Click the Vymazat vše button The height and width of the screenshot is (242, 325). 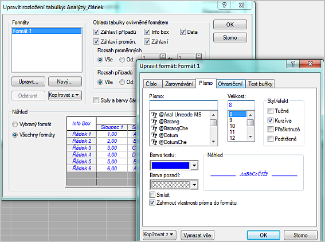coord(197,235)
